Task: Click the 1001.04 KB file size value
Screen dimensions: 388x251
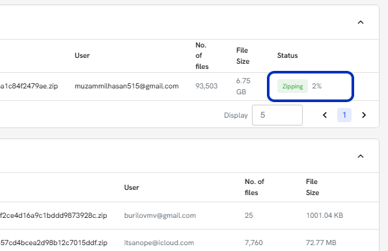Action: (x=324, y=215)
